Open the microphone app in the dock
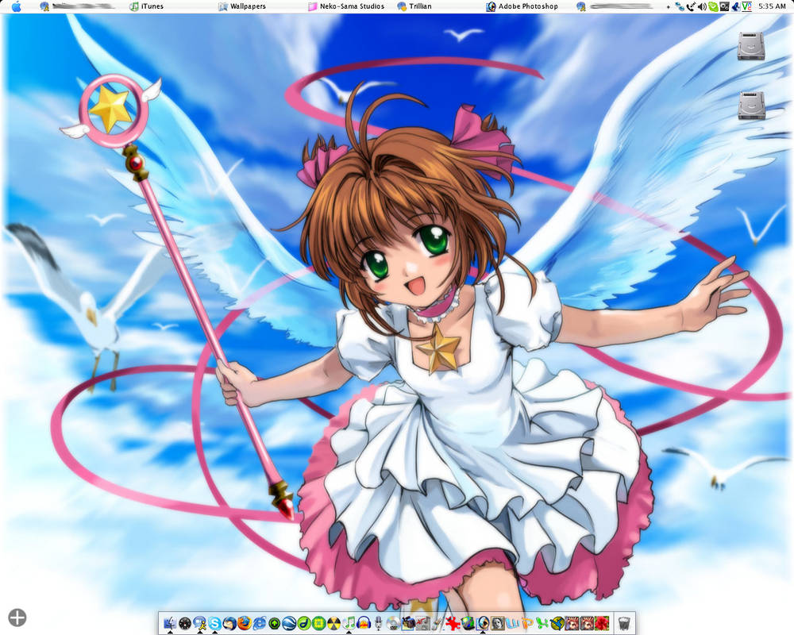 378,623
